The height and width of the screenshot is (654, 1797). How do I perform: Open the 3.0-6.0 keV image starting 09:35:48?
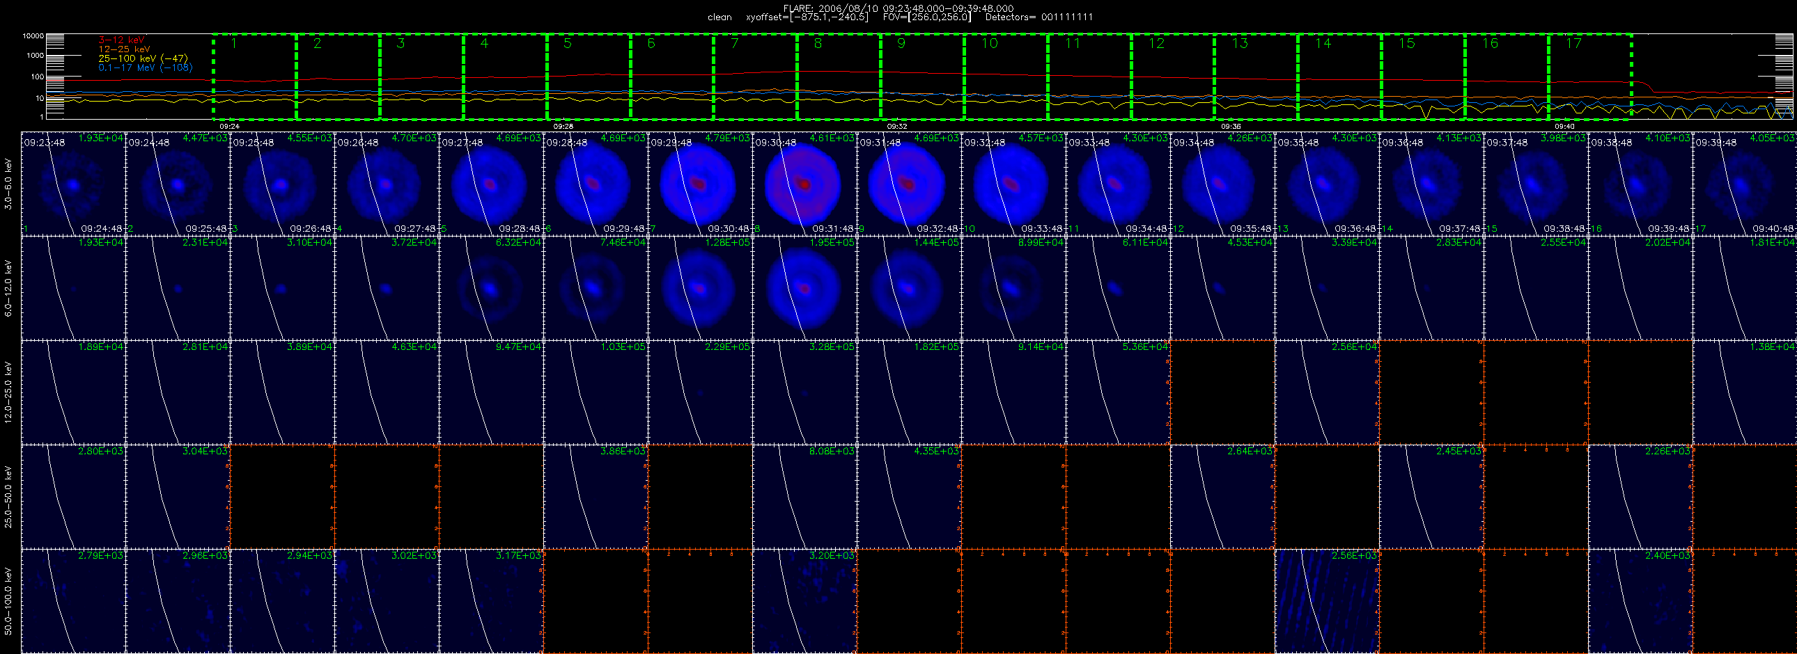click(x=1328, y=184)
